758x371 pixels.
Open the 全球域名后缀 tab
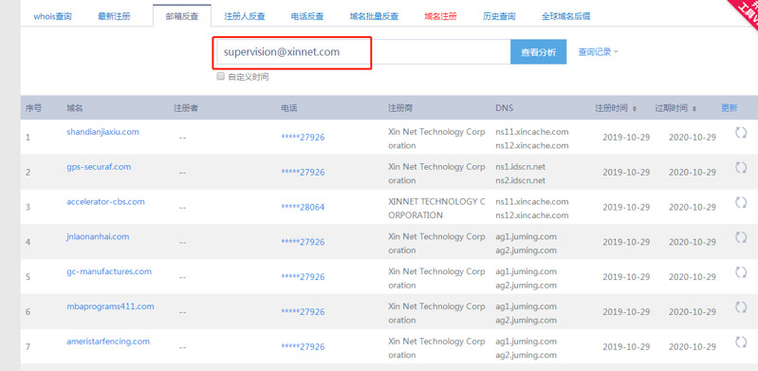(566, 16)
